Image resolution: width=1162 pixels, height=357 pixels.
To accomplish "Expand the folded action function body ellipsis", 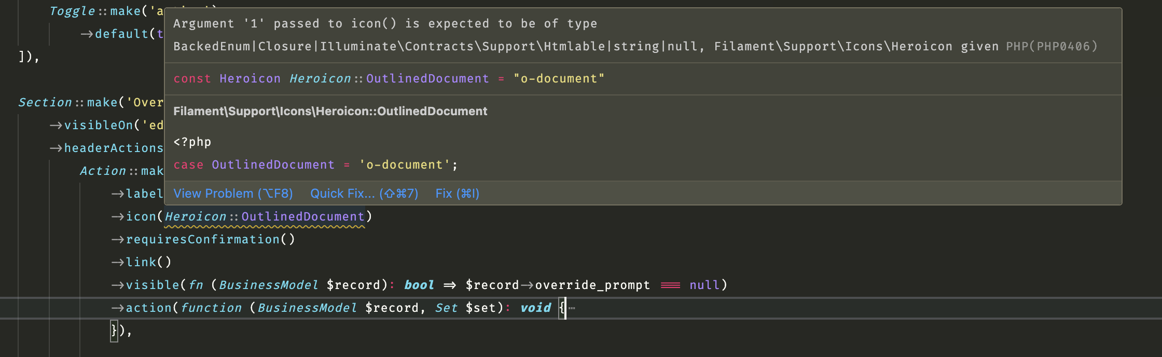I will click(572, 308).
